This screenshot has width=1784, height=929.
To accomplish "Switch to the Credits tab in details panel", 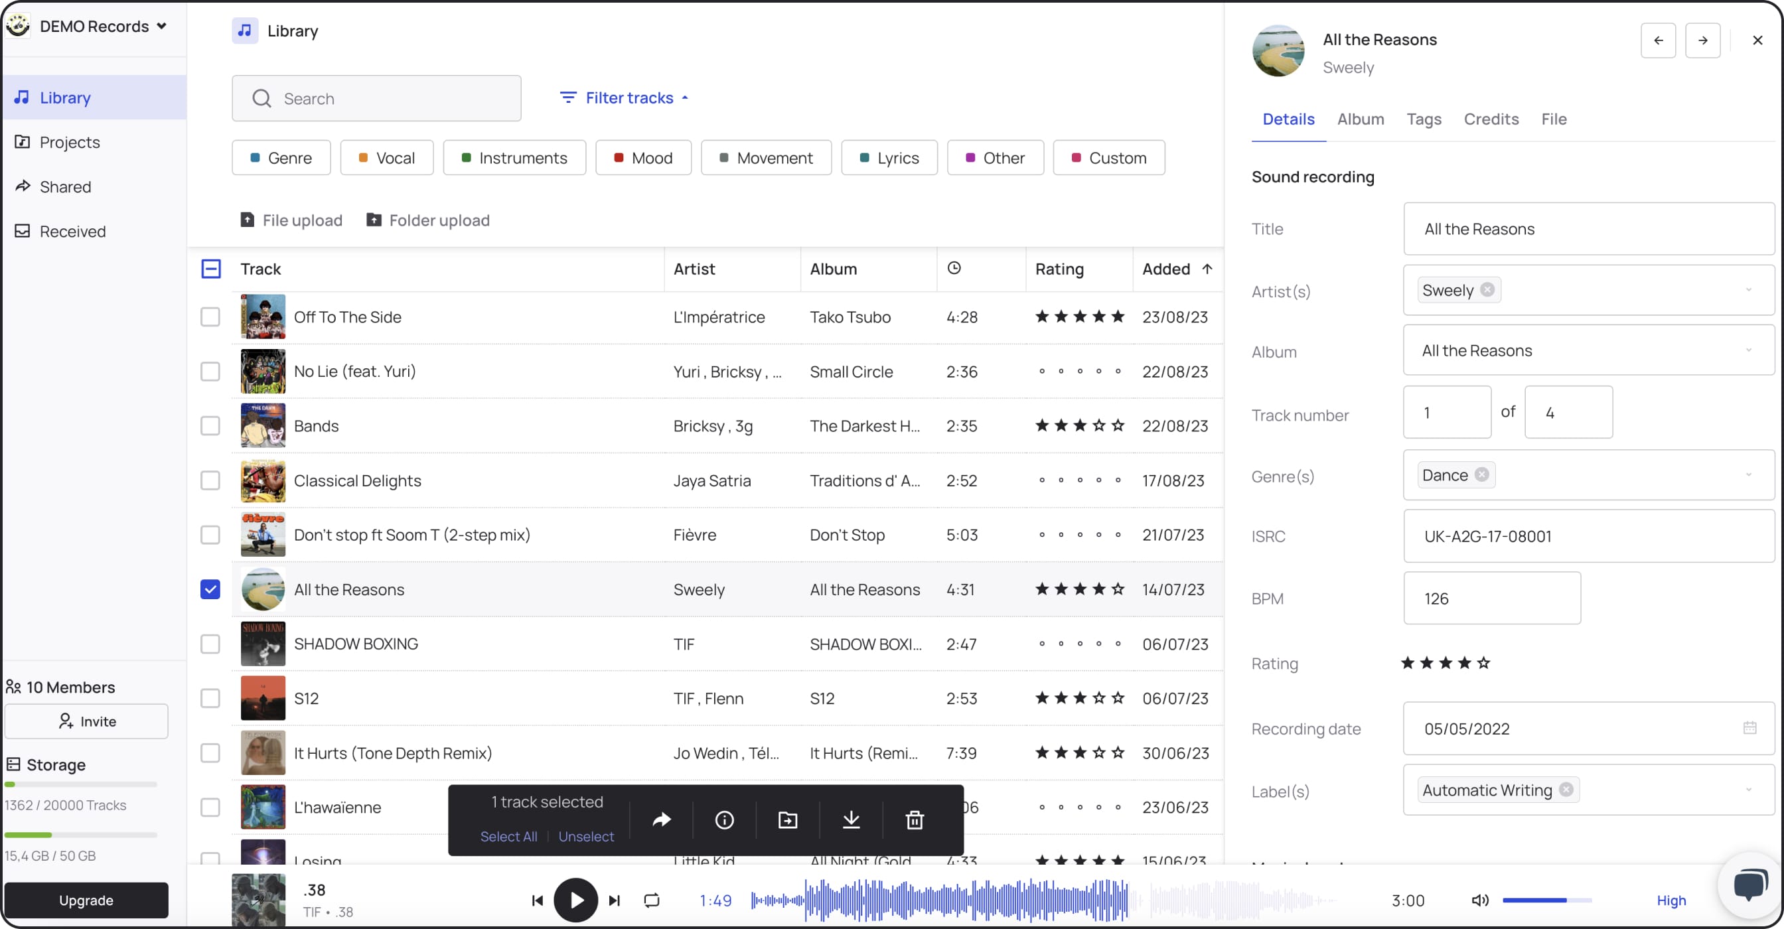I will [1491, 119].
